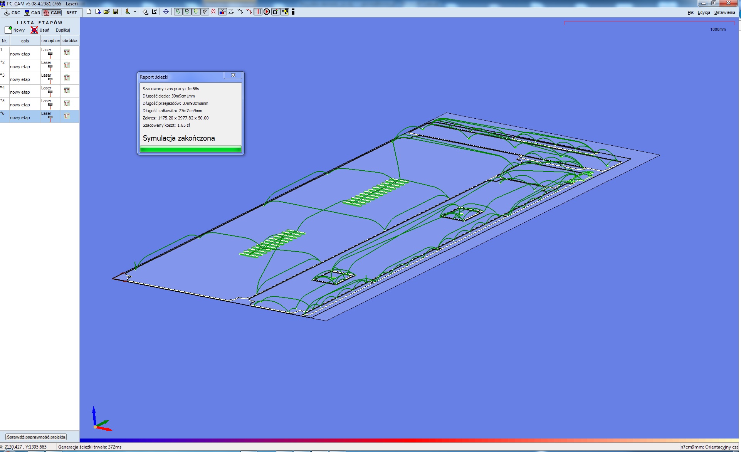Click the obróbka icon in row *4
The image size is (741, 452).
(x=67, y=91)
